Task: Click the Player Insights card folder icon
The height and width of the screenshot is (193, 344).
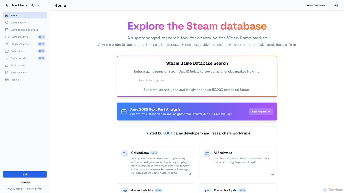Action: tap(207, 191)
